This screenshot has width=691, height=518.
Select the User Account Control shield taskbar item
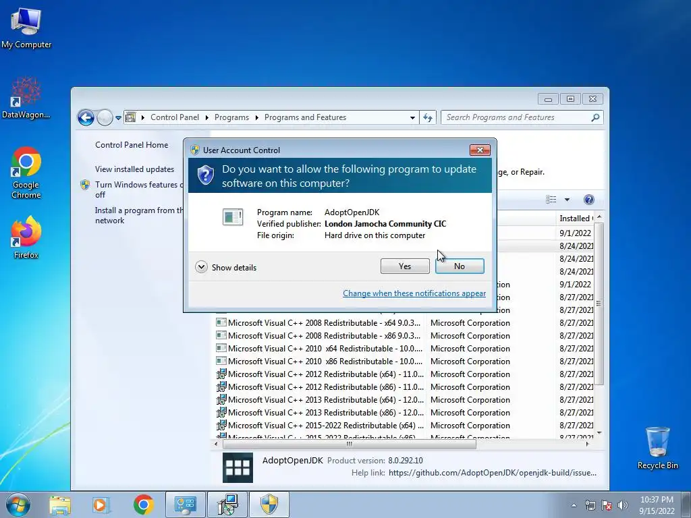pyautogui.click(x=269, y=505)
